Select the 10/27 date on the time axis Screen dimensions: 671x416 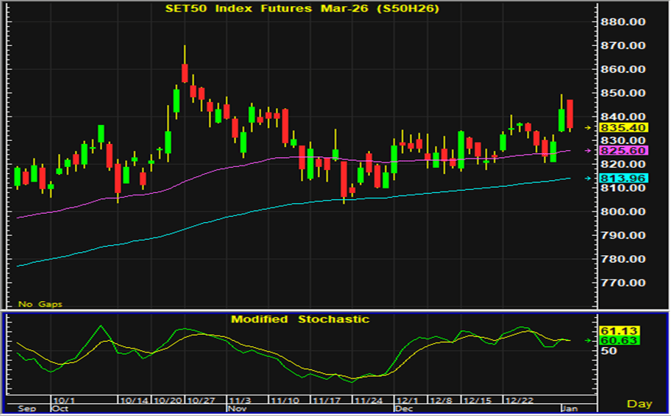pyautogui.click(x=200, y=401)
